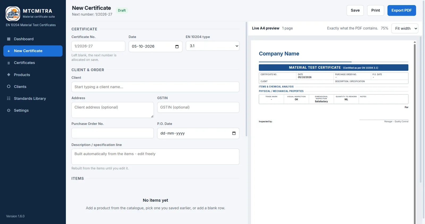Click the GSTIN input field
Viewport: 425px width, 224px height.
(x=198, y=107)
